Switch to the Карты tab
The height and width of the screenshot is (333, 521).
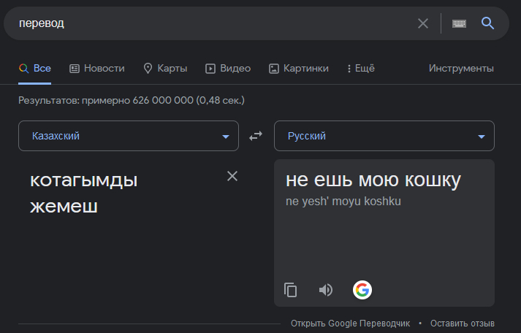[x=165, y=69]
